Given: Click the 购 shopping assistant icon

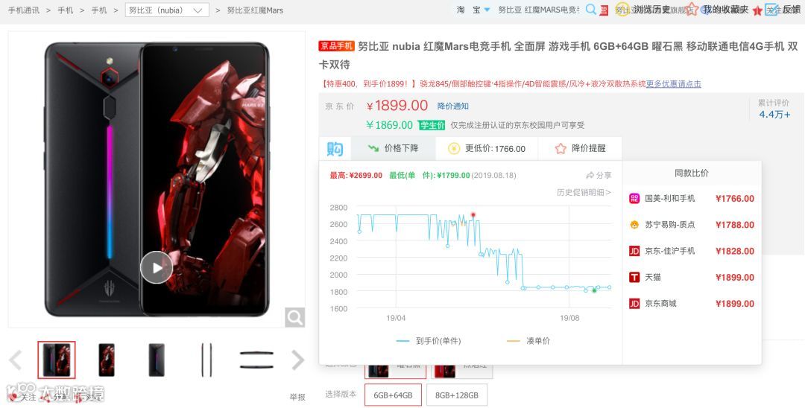Looking at the screenshot, I should pos(335,149).
